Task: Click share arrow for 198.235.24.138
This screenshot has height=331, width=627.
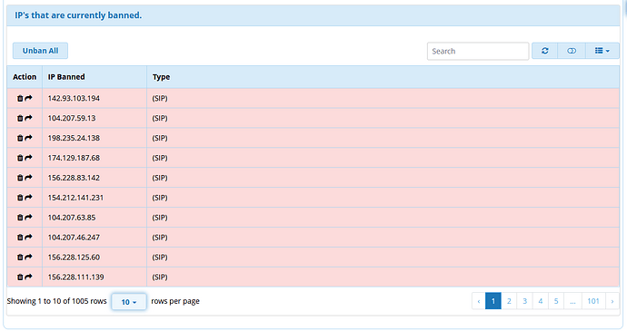Action: coord(28,138)
